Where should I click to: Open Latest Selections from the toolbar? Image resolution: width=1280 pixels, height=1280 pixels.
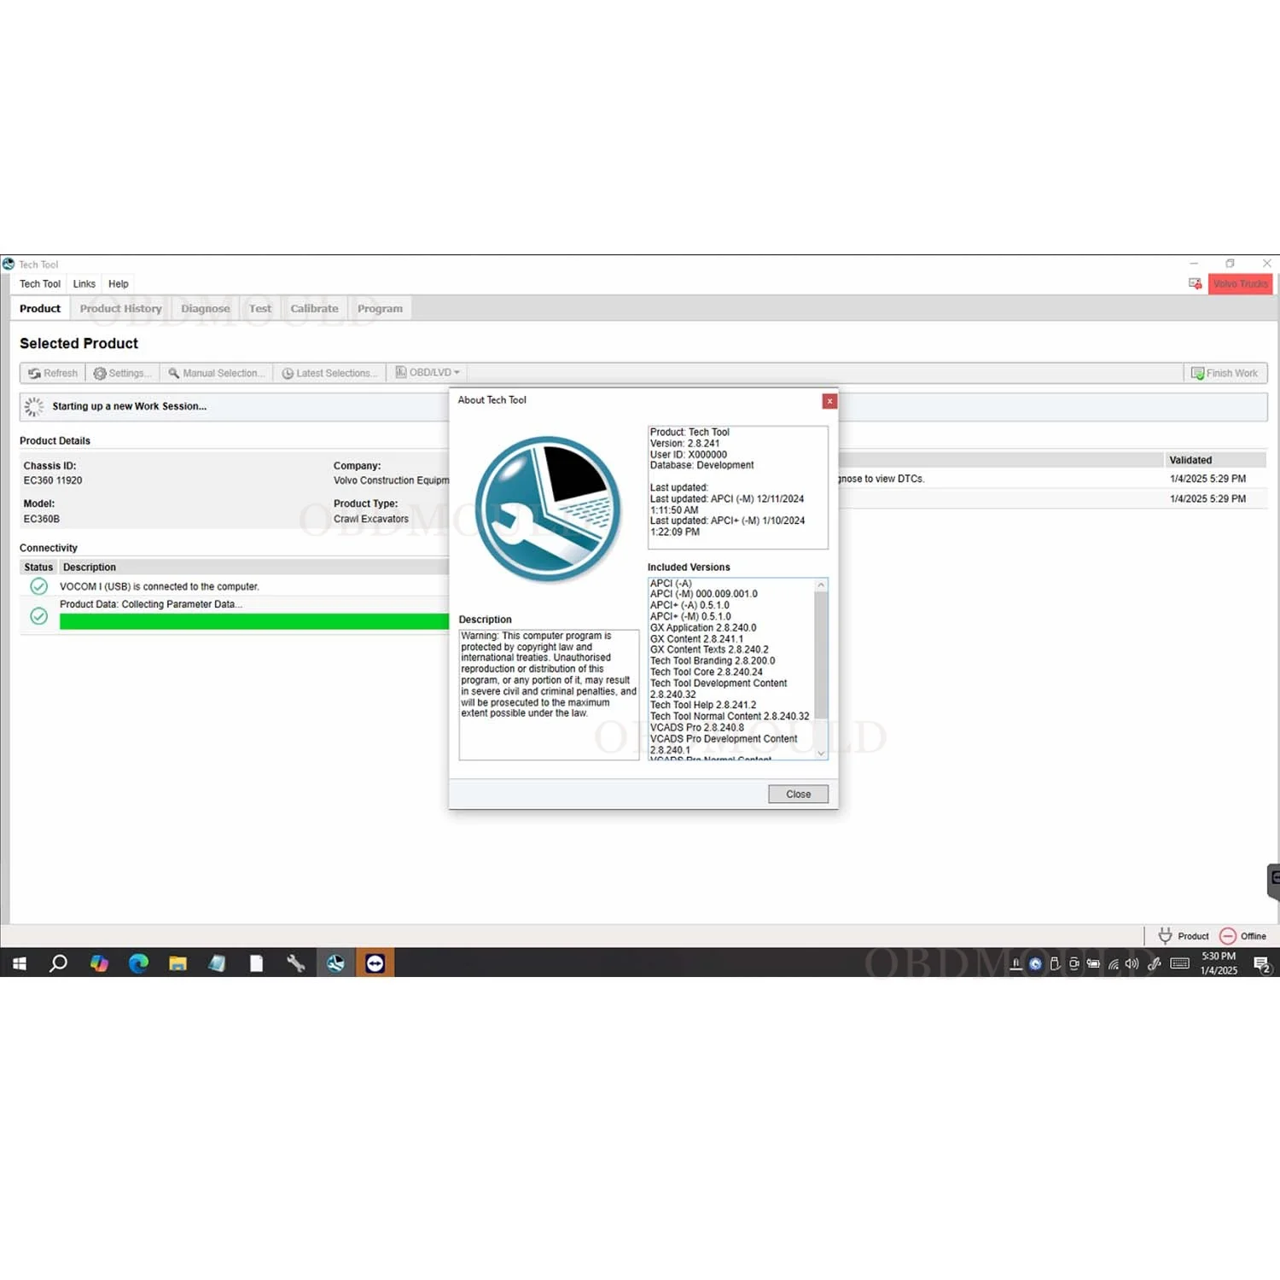coord(330,374)
